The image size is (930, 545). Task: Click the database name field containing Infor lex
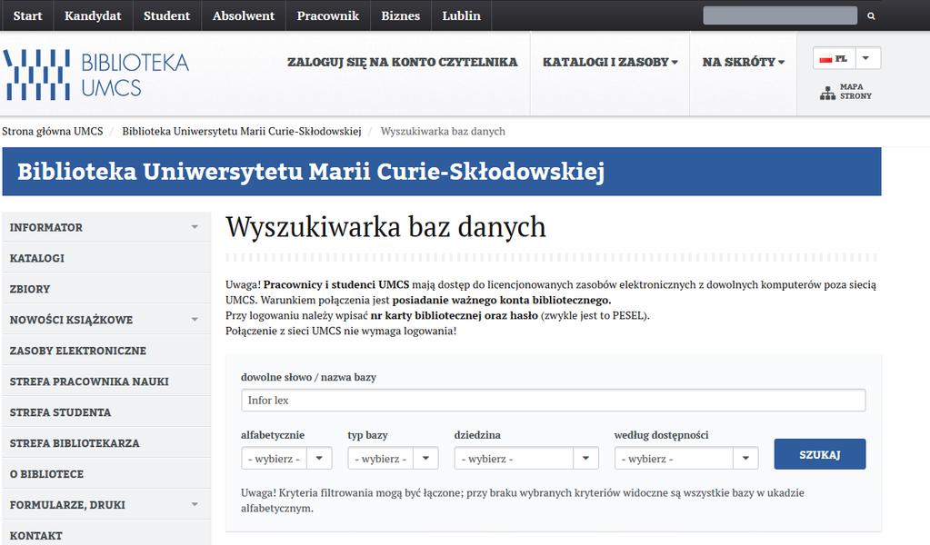[554, 401]
